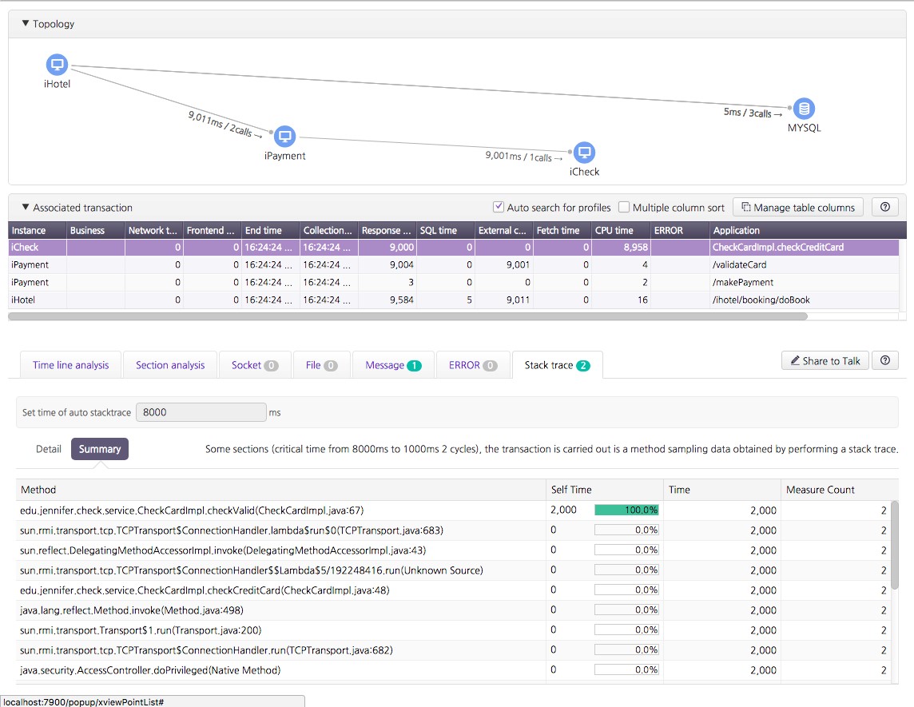The height and width of the screenshot is (707, 914).
Task: Click the auto stacktrace time input field
Action: click(201, 411)
